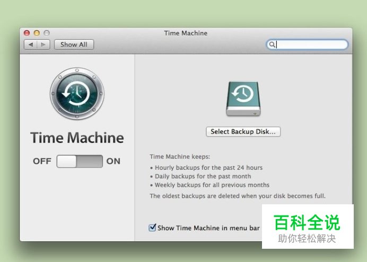Viewport: 367px width, 262px height.
Task: Click the large 'Time Machine' title under clock
Action: [77, 138]
